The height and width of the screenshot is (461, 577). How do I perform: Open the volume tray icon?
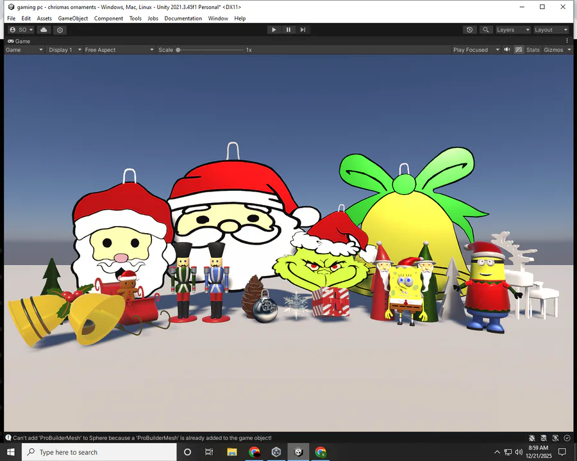[519, 452]
